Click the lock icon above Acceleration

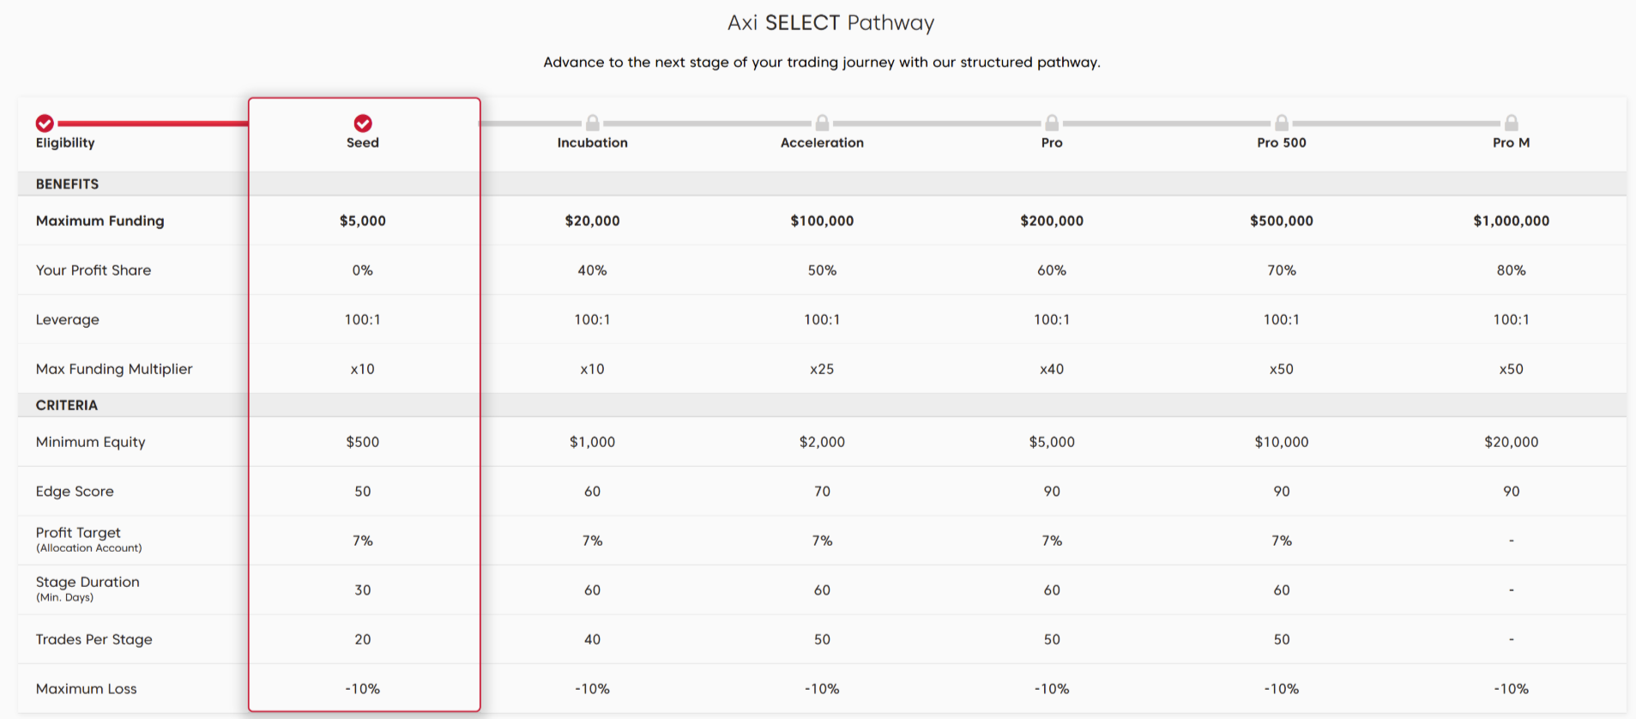pyautogui.click(x=822, y=123)
